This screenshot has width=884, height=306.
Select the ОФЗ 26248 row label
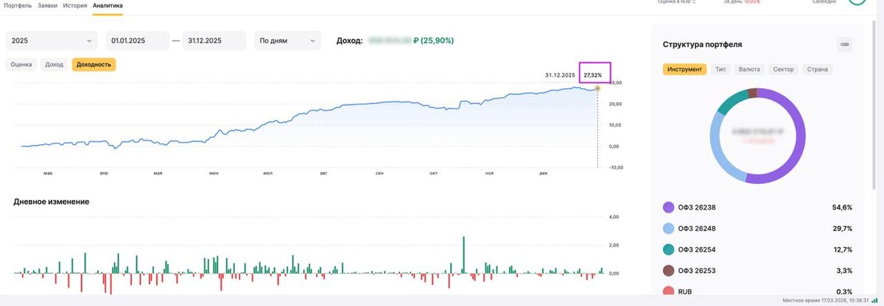(698, 229)
